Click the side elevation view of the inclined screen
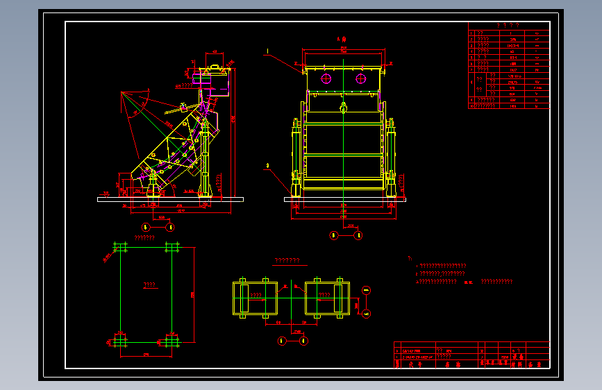602x390 pixels. coord(176,133)
